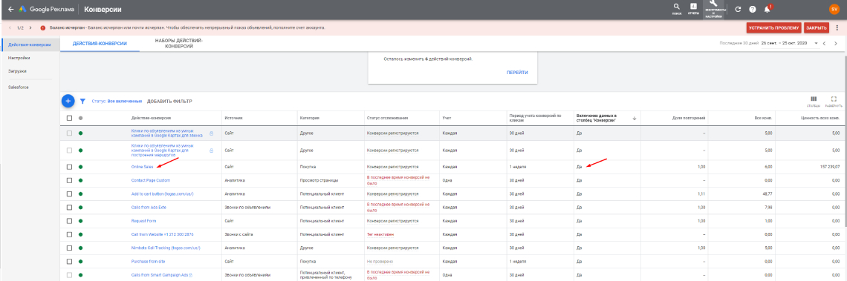Open the notifications bell icon
Image resolution: width=847 pixels, height=281 pixels.
(767, 9)
